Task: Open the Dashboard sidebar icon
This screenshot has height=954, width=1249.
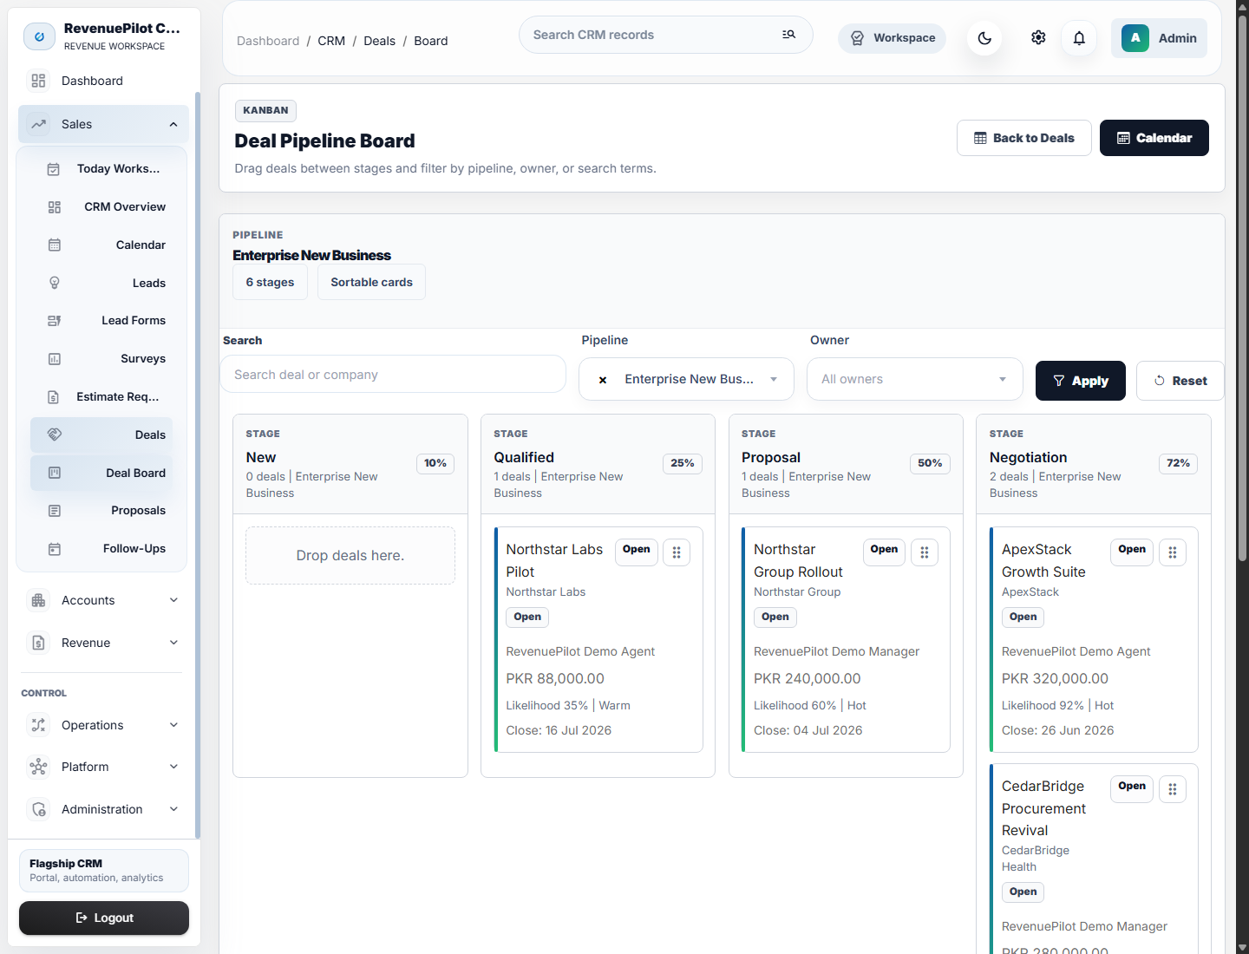Action: click(38, 81)
